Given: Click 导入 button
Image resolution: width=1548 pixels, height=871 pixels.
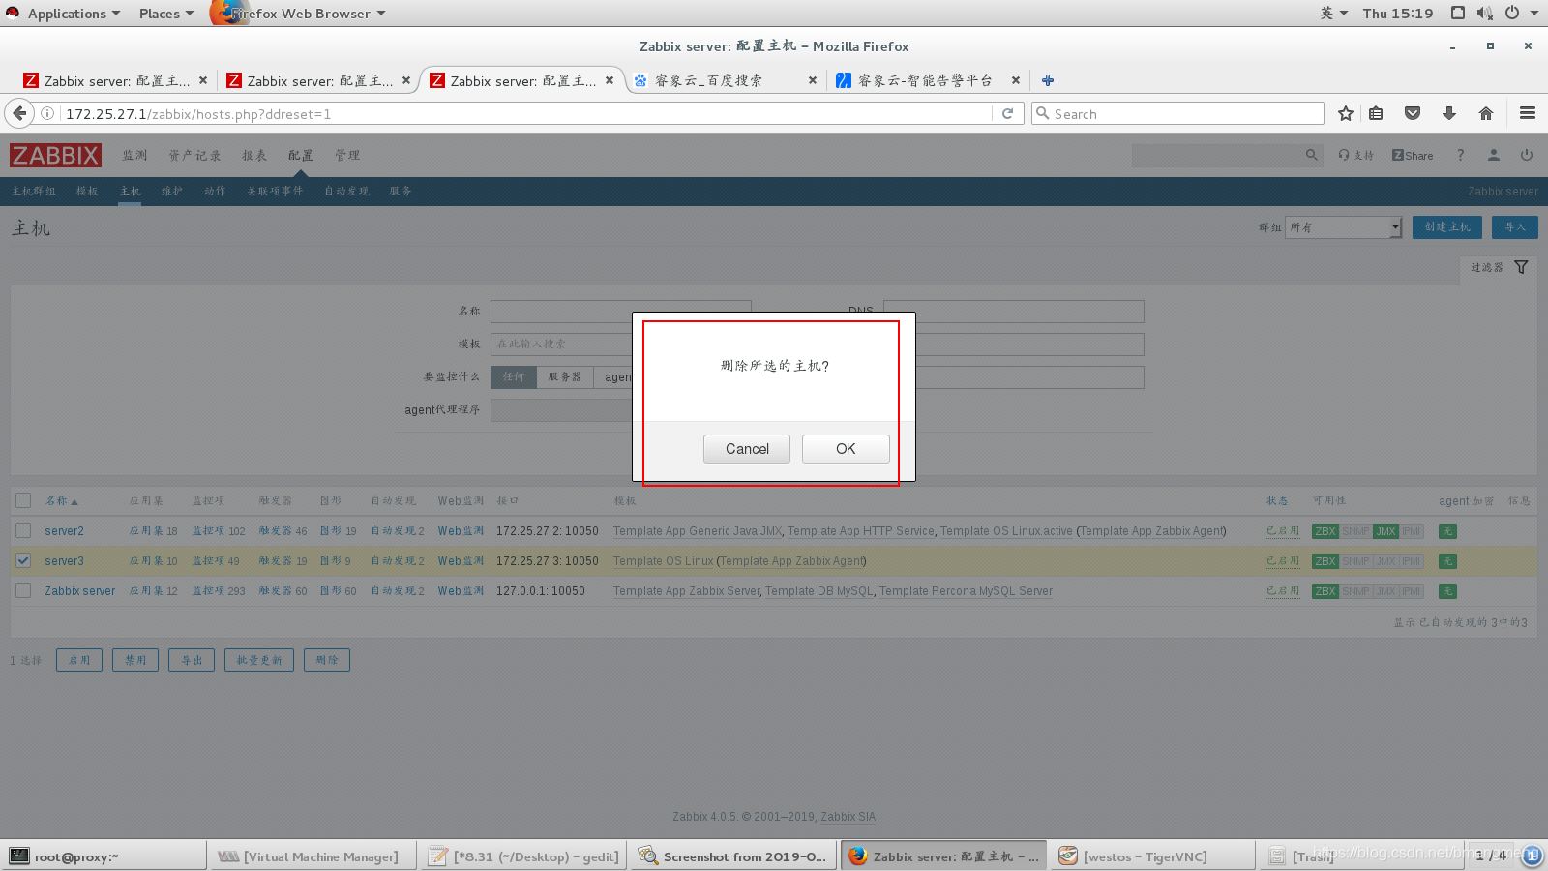Looking at the screenshot, I should pos(1515,227).
